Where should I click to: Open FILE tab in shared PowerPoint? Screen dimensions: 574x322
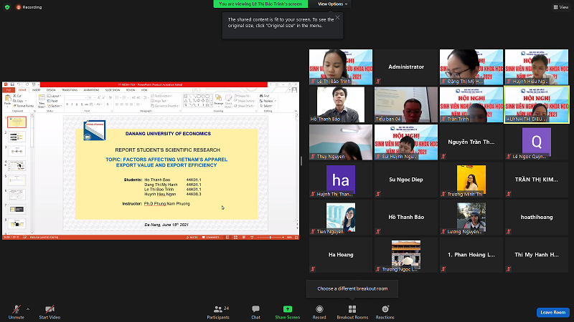pos(9,90)
